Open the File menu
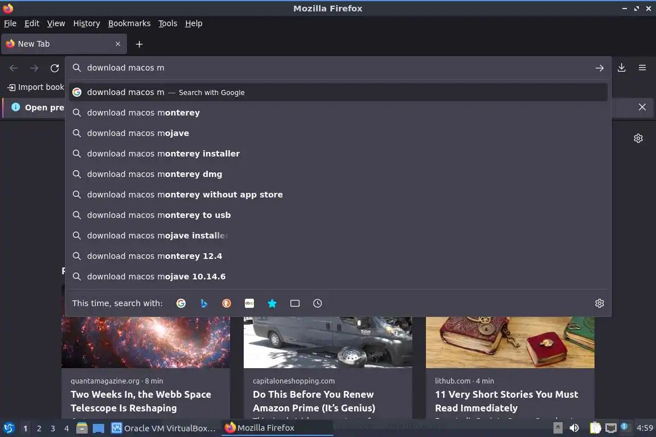Screen dimensions: 656x437 tap(10, 23)
